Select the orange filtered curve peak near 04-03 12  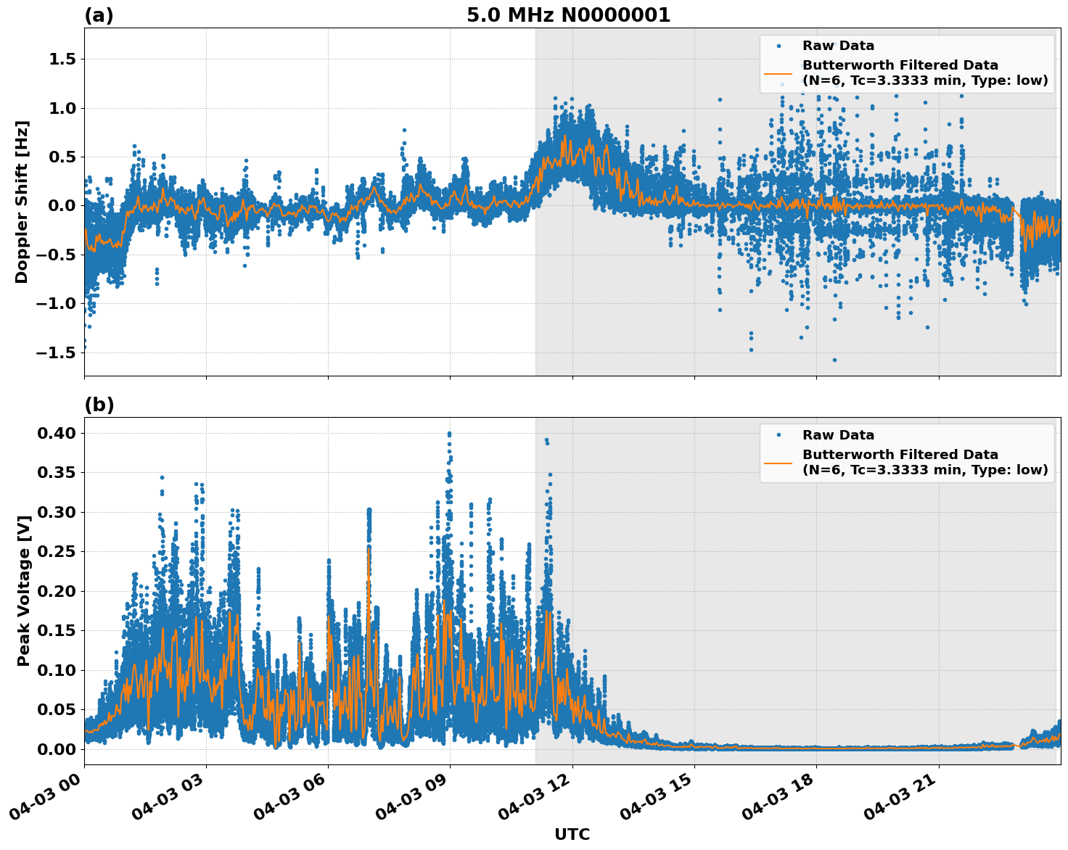point(566,136)
